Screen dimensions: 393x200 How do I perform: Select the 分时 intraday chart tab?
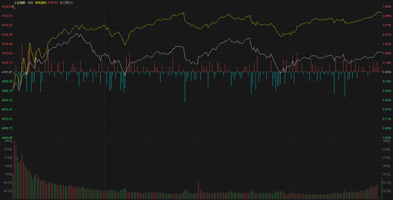(x=30, y=3)
